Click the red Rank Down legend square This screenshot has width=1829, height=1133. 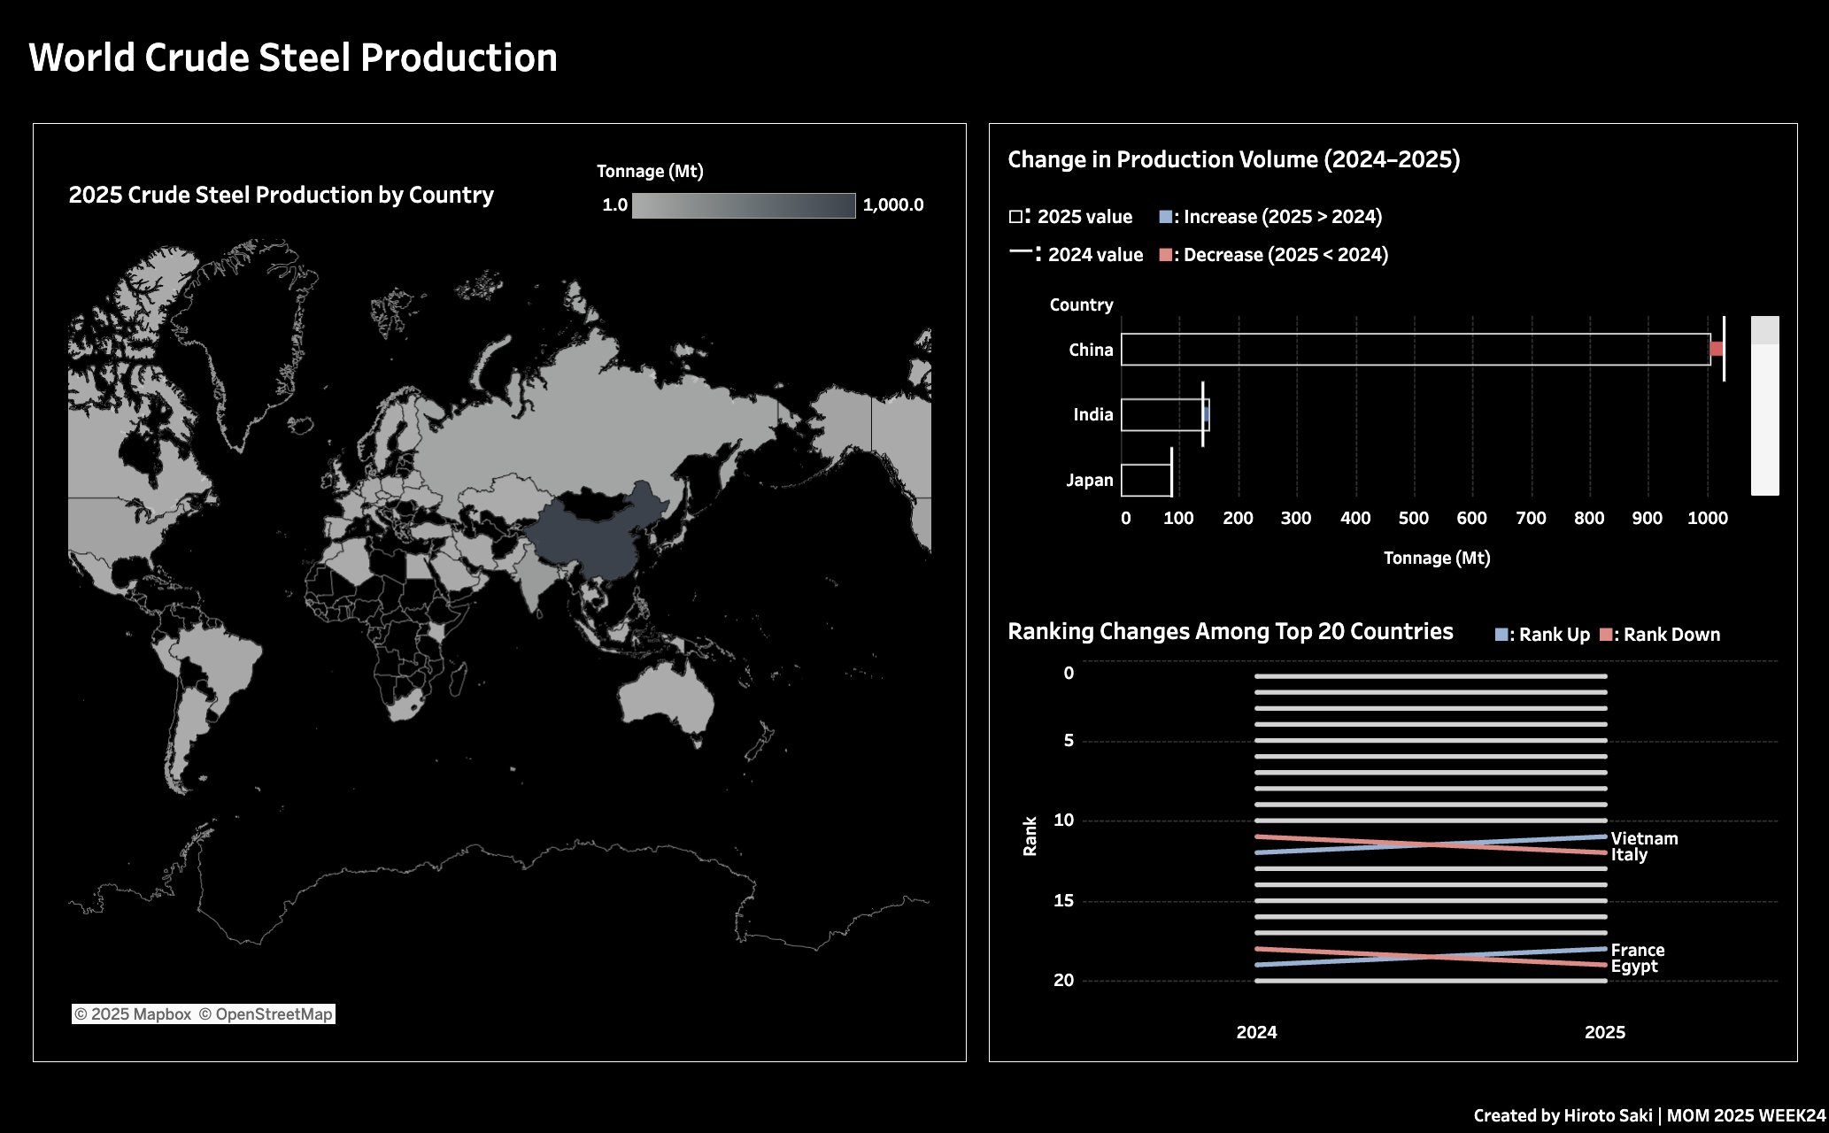(1606, 635)
